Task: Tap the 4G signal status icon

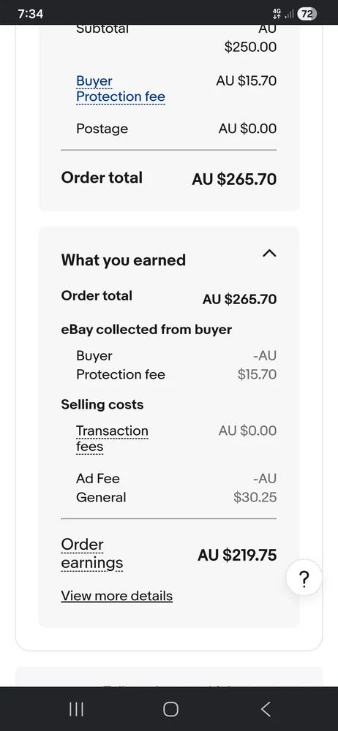Action: [277, 14]
